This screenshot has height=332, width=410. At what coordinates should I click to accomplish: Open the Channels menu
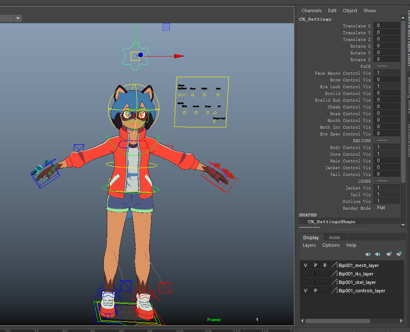311,11
